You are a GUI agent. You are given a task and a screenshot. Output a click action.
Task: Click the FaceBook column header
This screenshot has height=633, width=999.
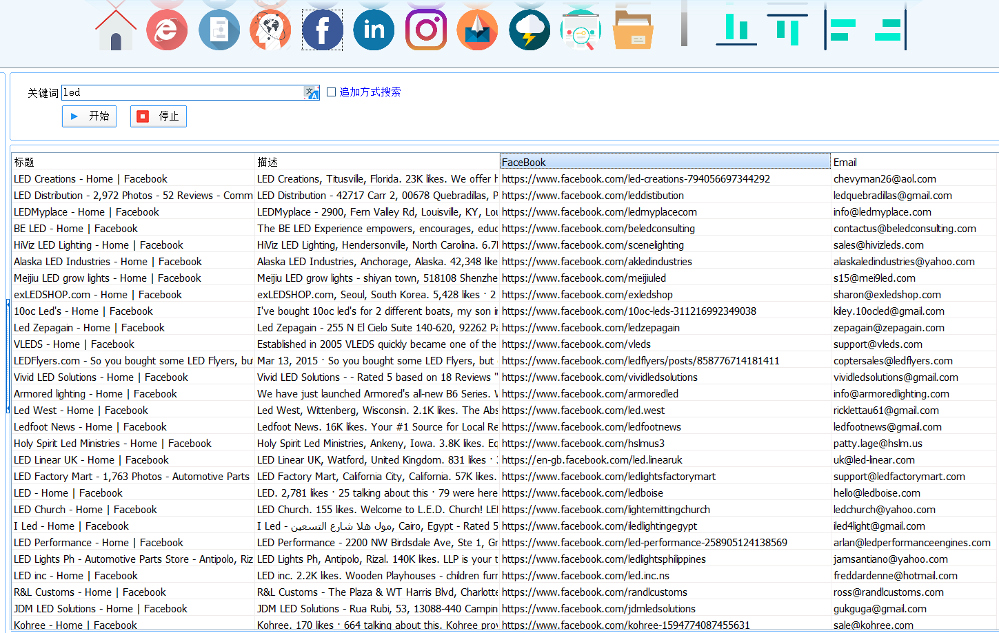click(x=665, y=162)
